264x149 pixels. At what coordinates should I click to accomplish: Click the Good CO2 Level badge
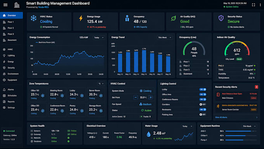coord(239,59)
